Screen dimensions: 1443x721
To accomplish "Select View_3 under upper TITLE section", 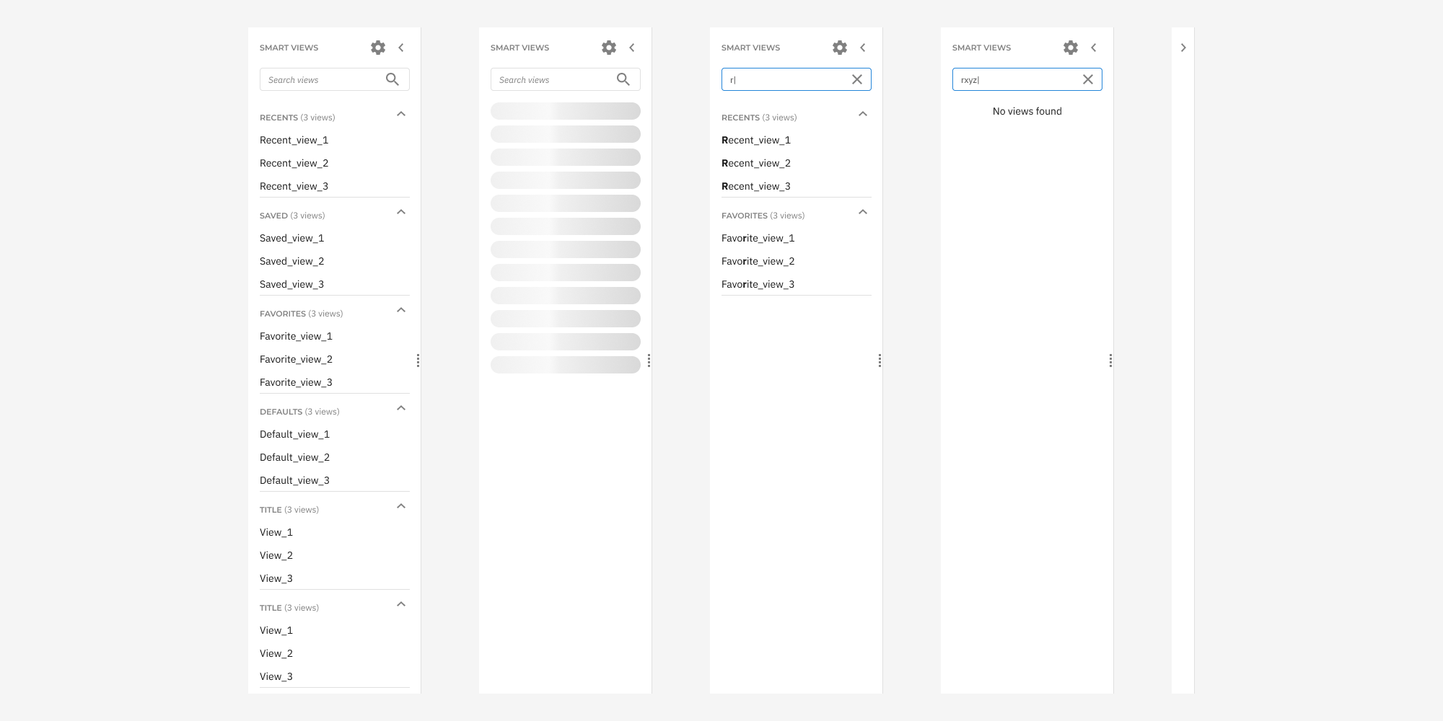I will tap(276, 578).
